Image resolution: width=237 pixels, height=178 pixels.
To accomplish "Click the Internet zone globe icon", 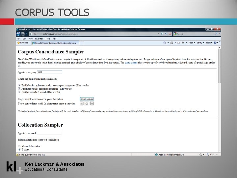I will click(156, 155).
